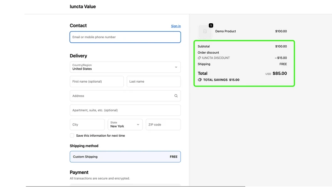Open the Country/Region dropdown
332x187 pixels.
tap(125, 67)
